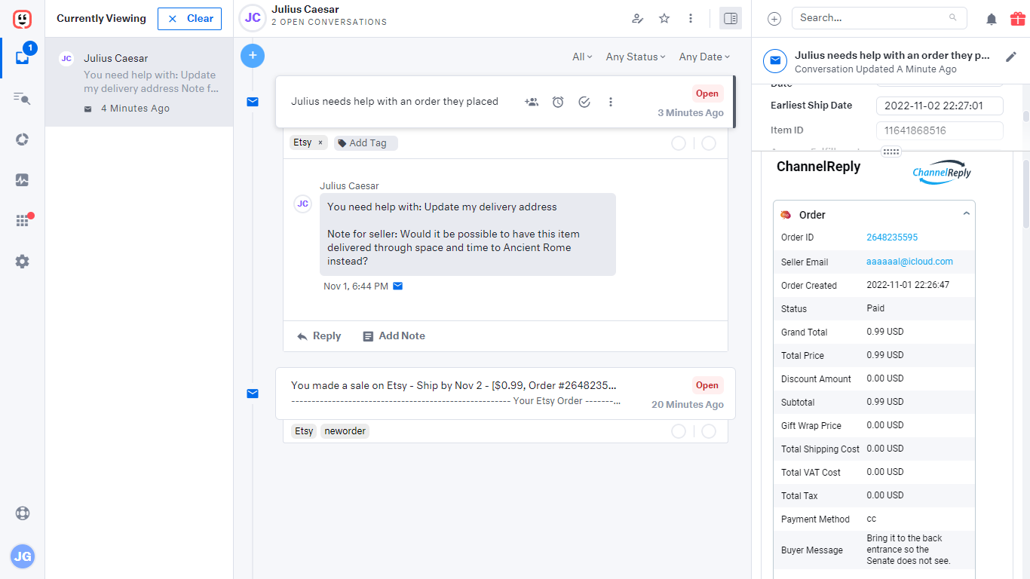Open the Open status badge on Julius conversation
The image size is (1030, 579).
[x=707, y=93]
